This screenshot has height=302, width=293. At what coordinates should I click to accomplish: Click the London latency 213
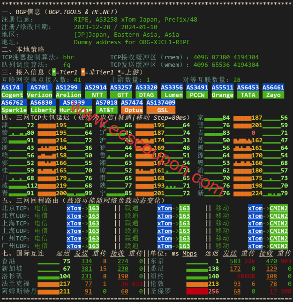[213, 284]
